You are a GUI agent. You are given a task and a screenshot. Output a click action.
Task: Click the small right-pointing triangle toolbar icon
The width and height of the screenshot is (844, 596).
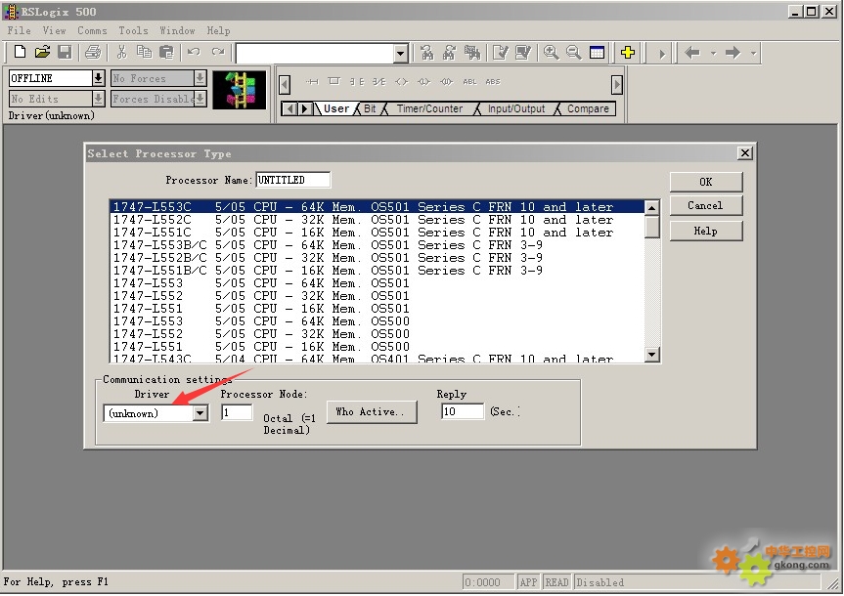pos(662,54)
